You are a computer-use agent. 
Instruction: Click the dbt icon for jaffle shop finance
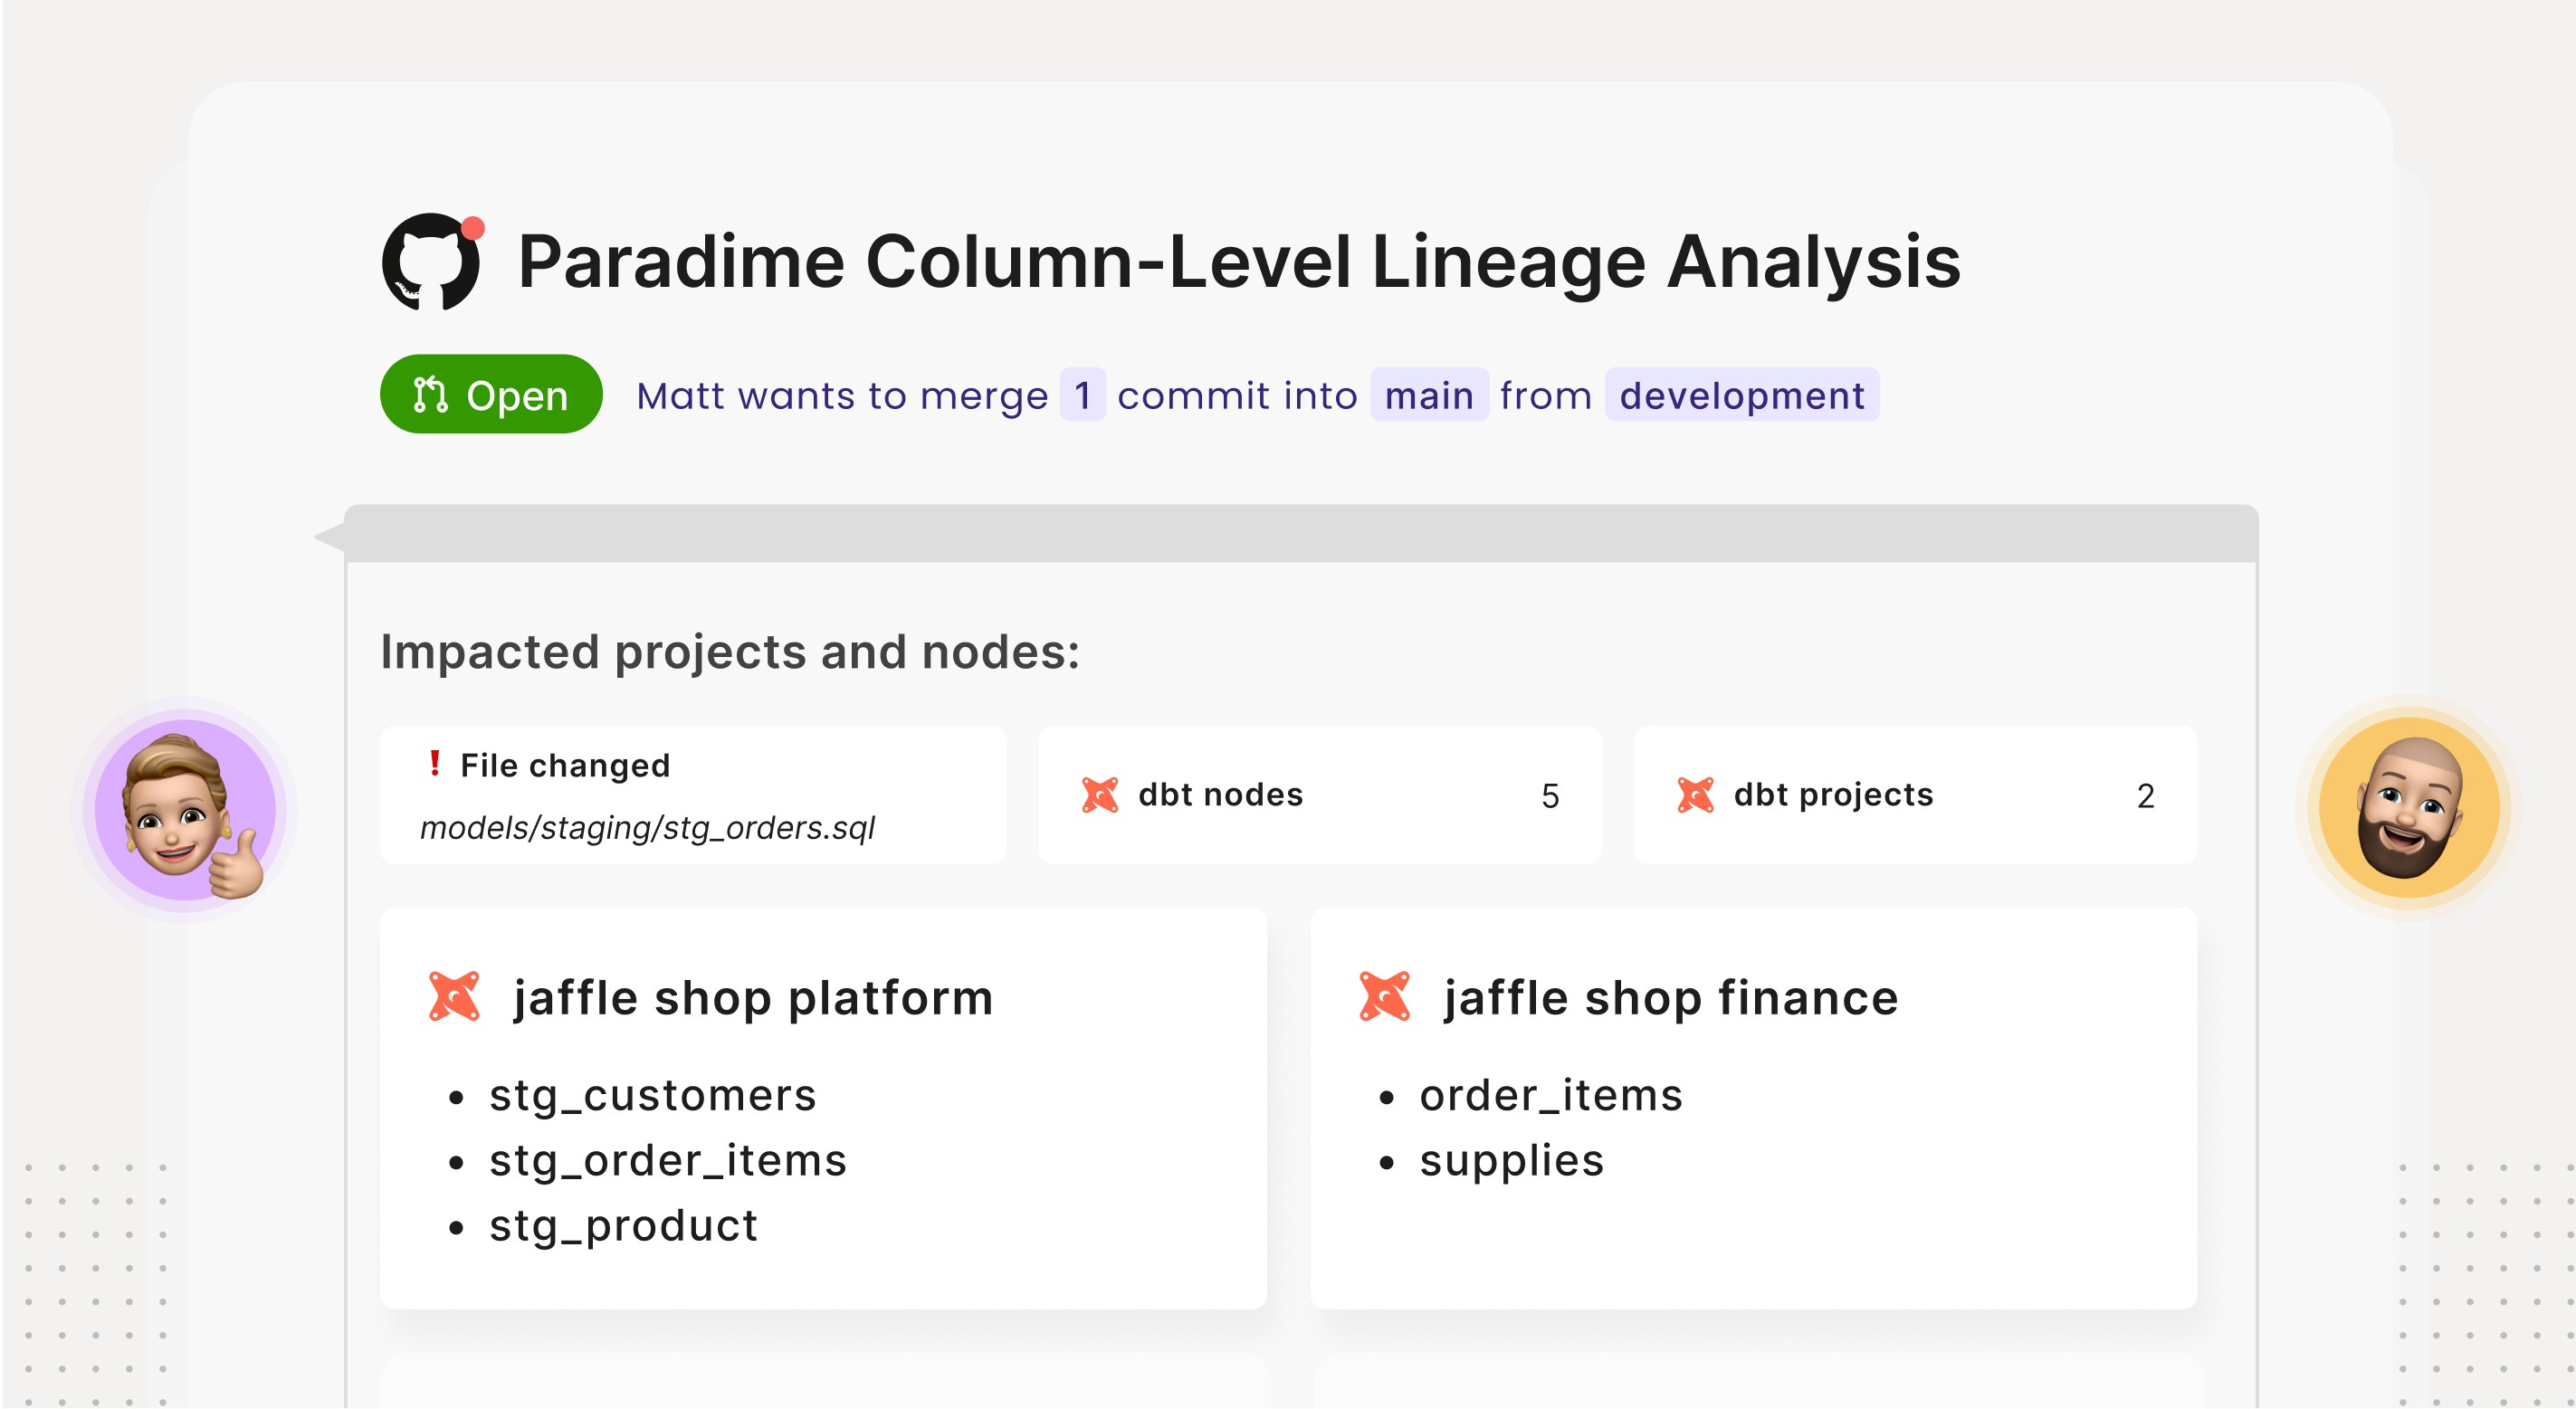1384,996
